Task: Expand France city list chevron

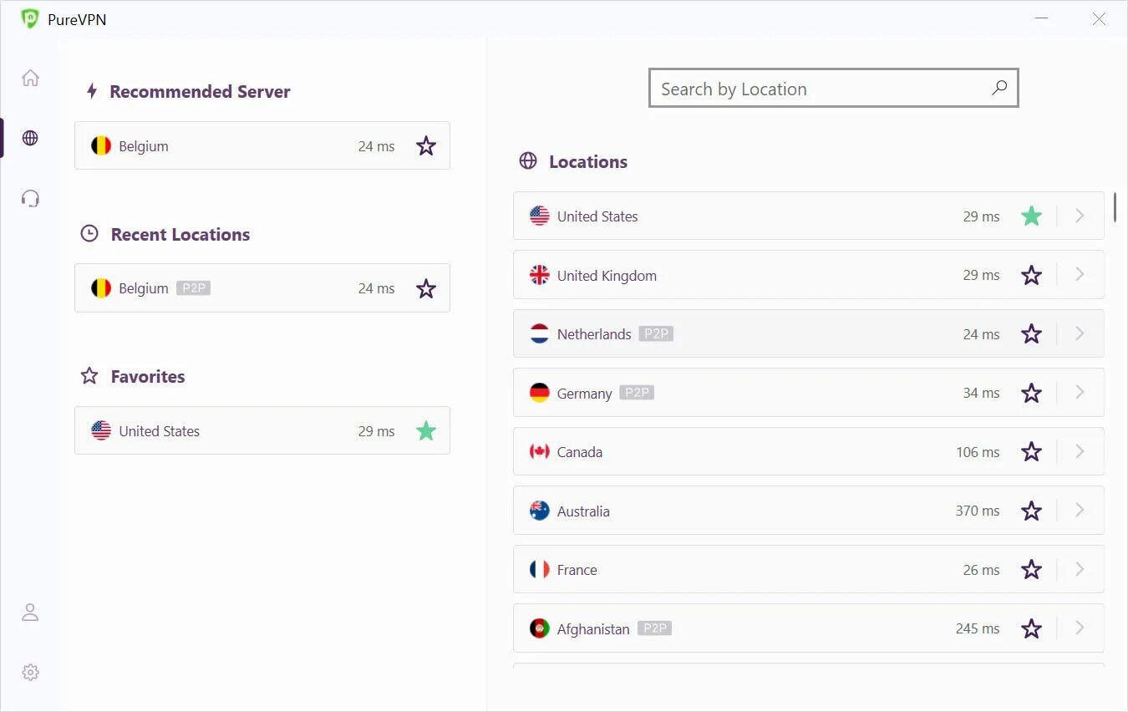Action: click(x=1080, y=569)
